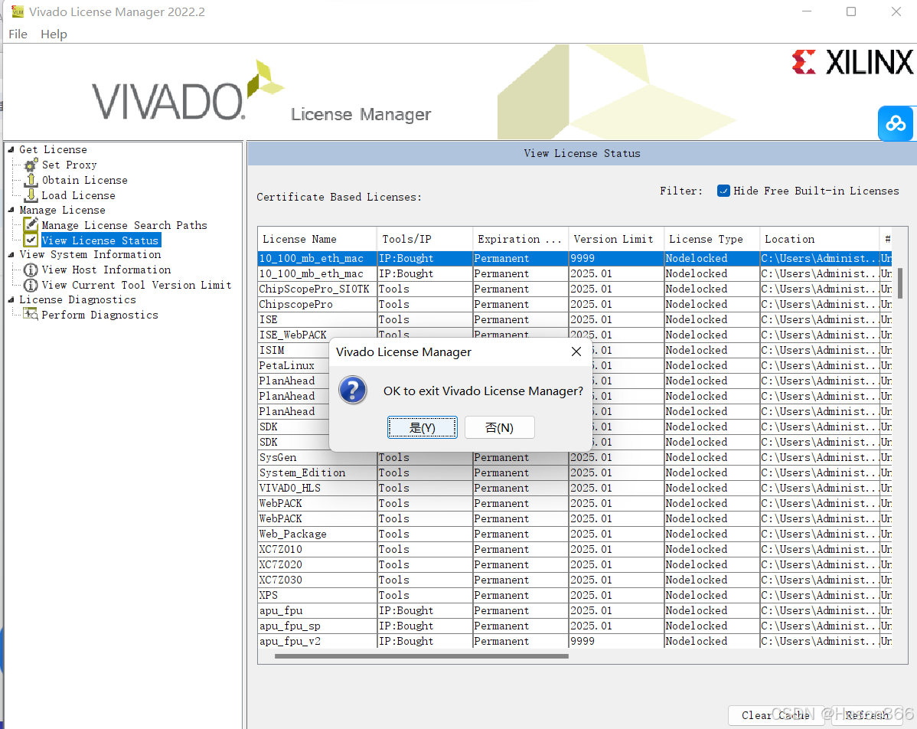The image size is (917, 729).
Task: Select the SysGen license row
Action: coord(575,457)
